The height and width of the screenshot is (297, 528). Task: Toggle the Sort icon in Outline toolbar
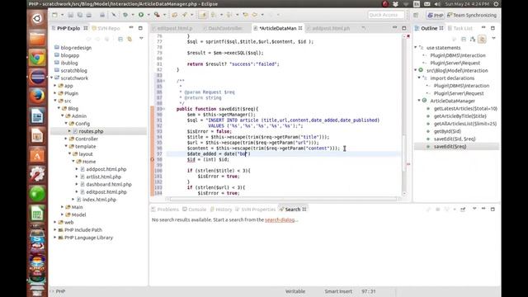[473, 39]
